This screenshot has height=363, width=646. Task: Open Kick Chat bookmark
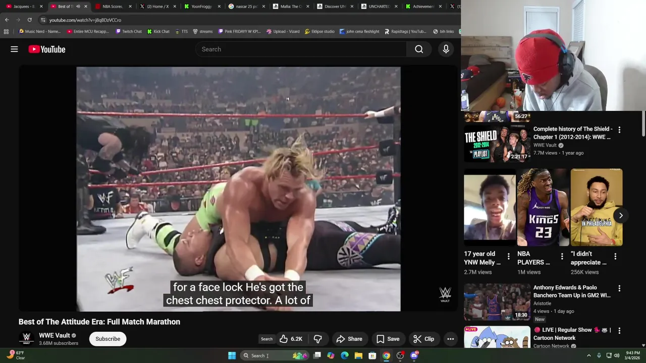pos(158,31)
